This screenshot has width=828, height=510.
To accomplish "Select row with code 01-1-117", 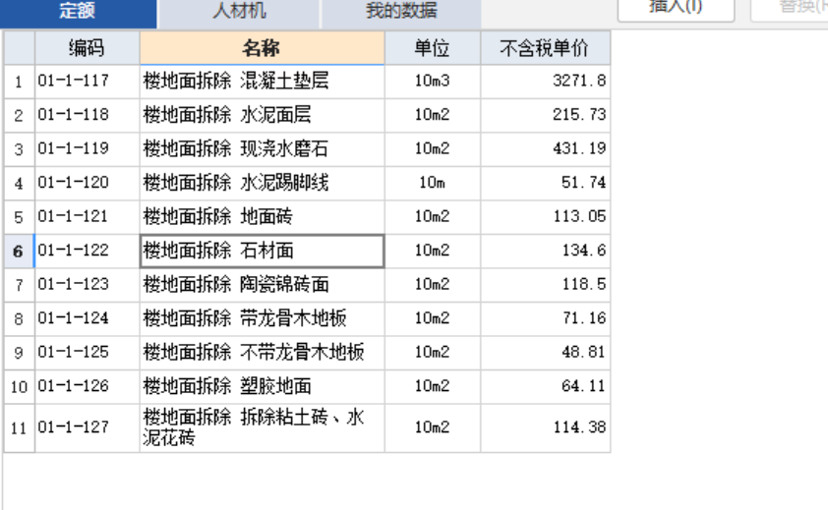I will point(88,82).
